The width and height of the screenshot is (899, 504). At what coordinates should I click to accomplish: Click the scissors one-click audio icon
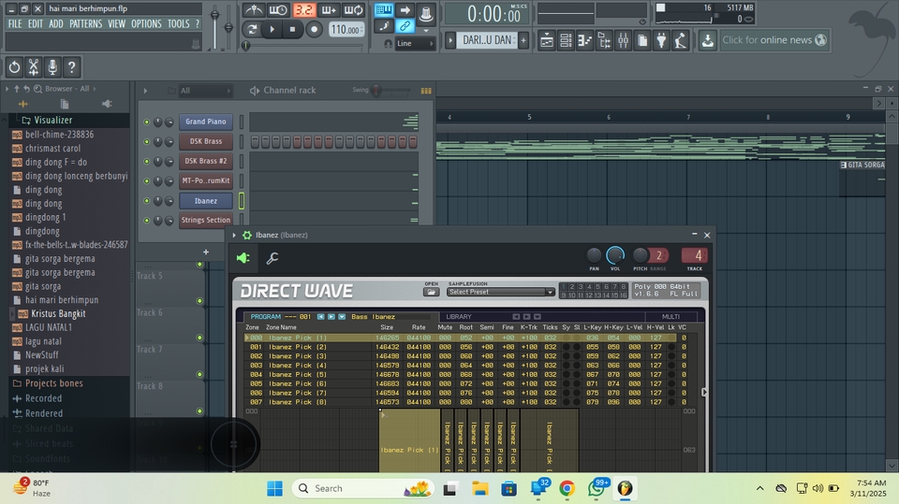point(34,67)
